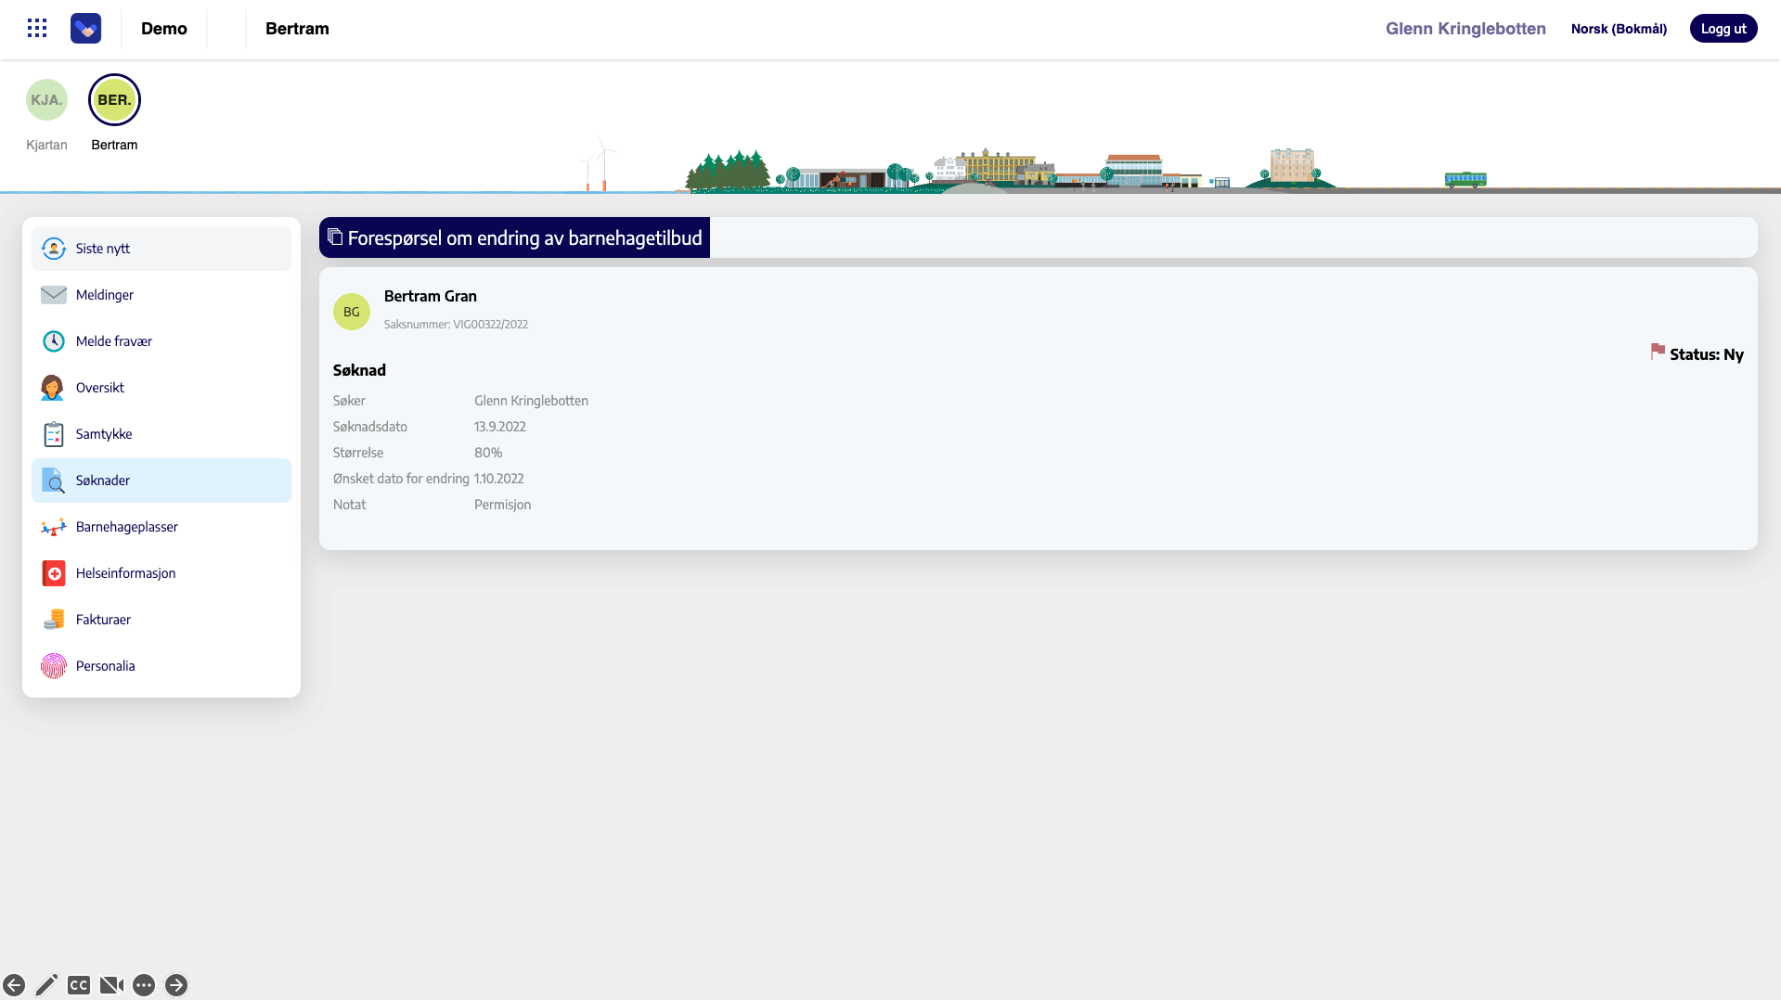
Task: Click the Vigilo heart logo icon
Action: click(86, 29)
